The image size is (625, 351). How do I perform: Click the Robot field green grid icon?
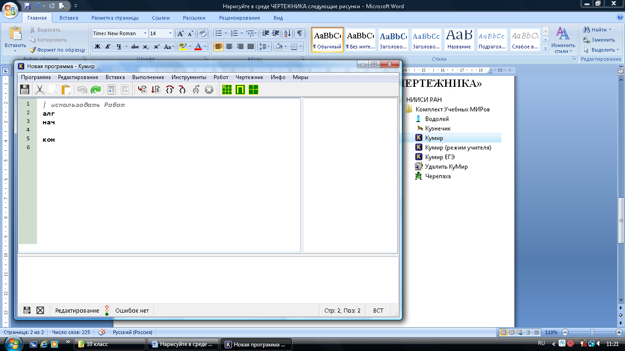tap(227, 90)
